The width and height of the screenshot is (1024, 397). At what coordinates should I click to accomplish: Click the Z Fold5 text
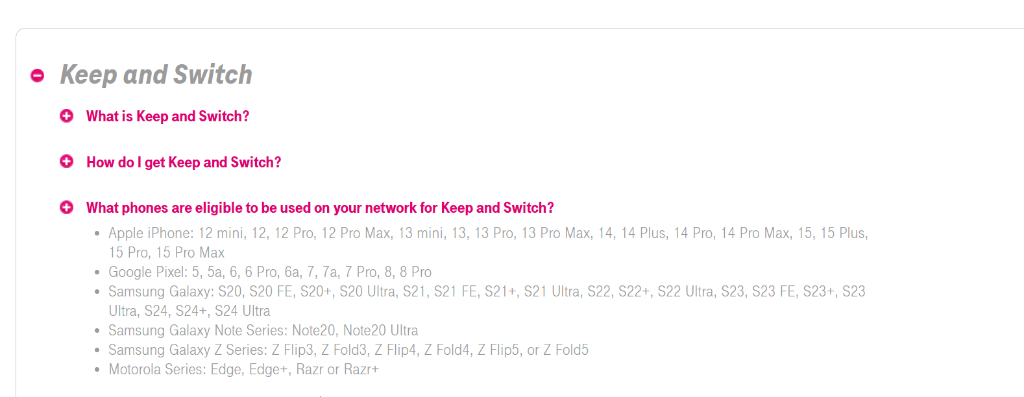566,350
